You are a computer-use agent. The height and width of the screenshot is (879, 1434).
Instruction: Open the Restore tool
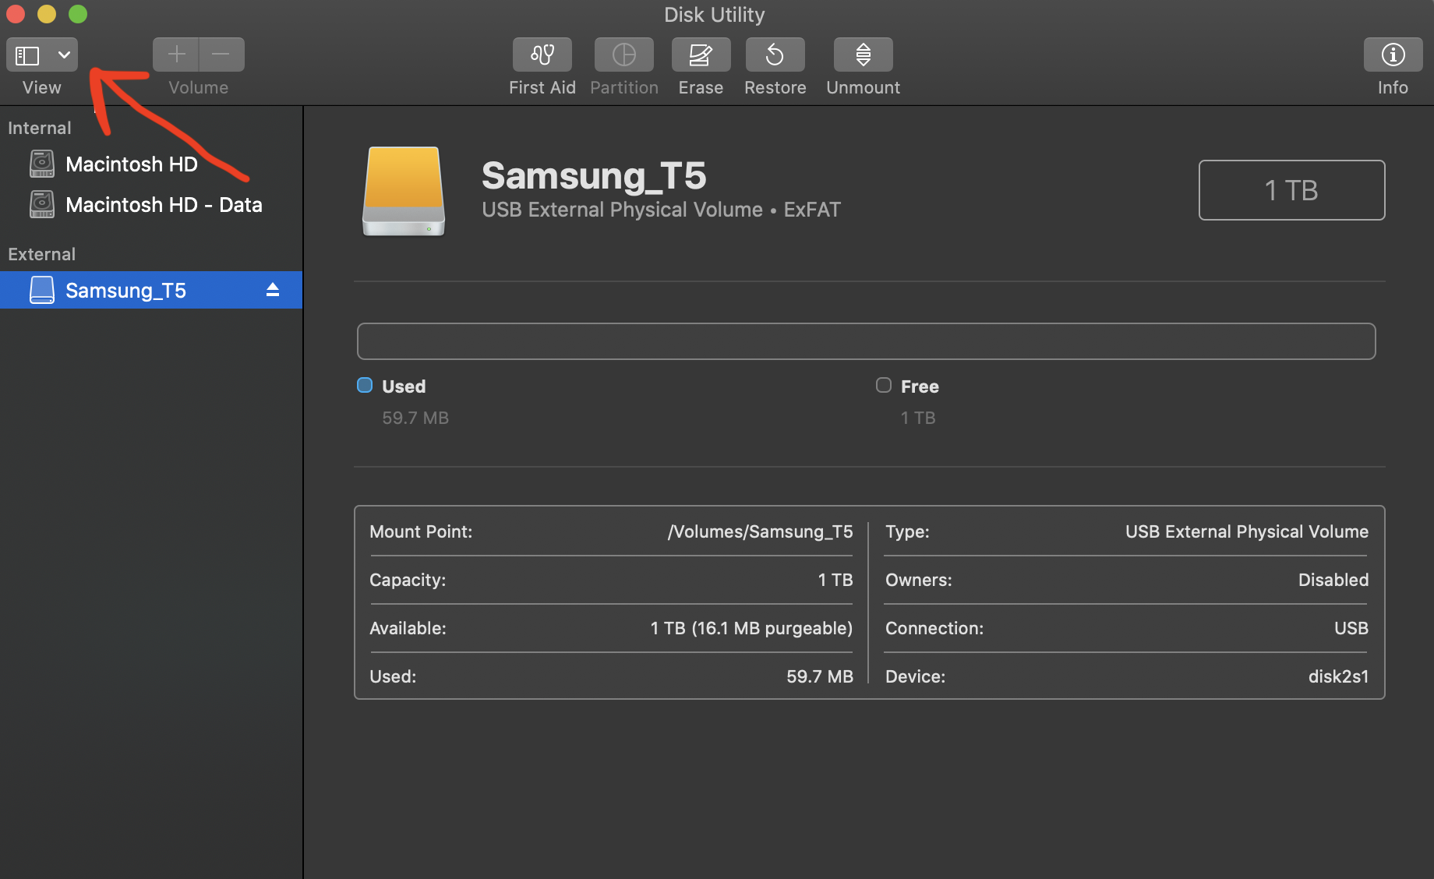[x=775, y=55]
